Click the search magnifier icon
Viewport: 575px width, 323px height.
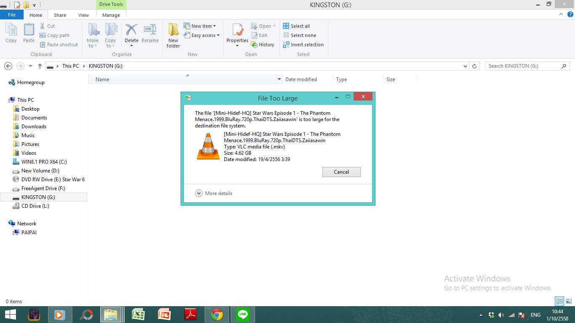click(x=564, y=66)
